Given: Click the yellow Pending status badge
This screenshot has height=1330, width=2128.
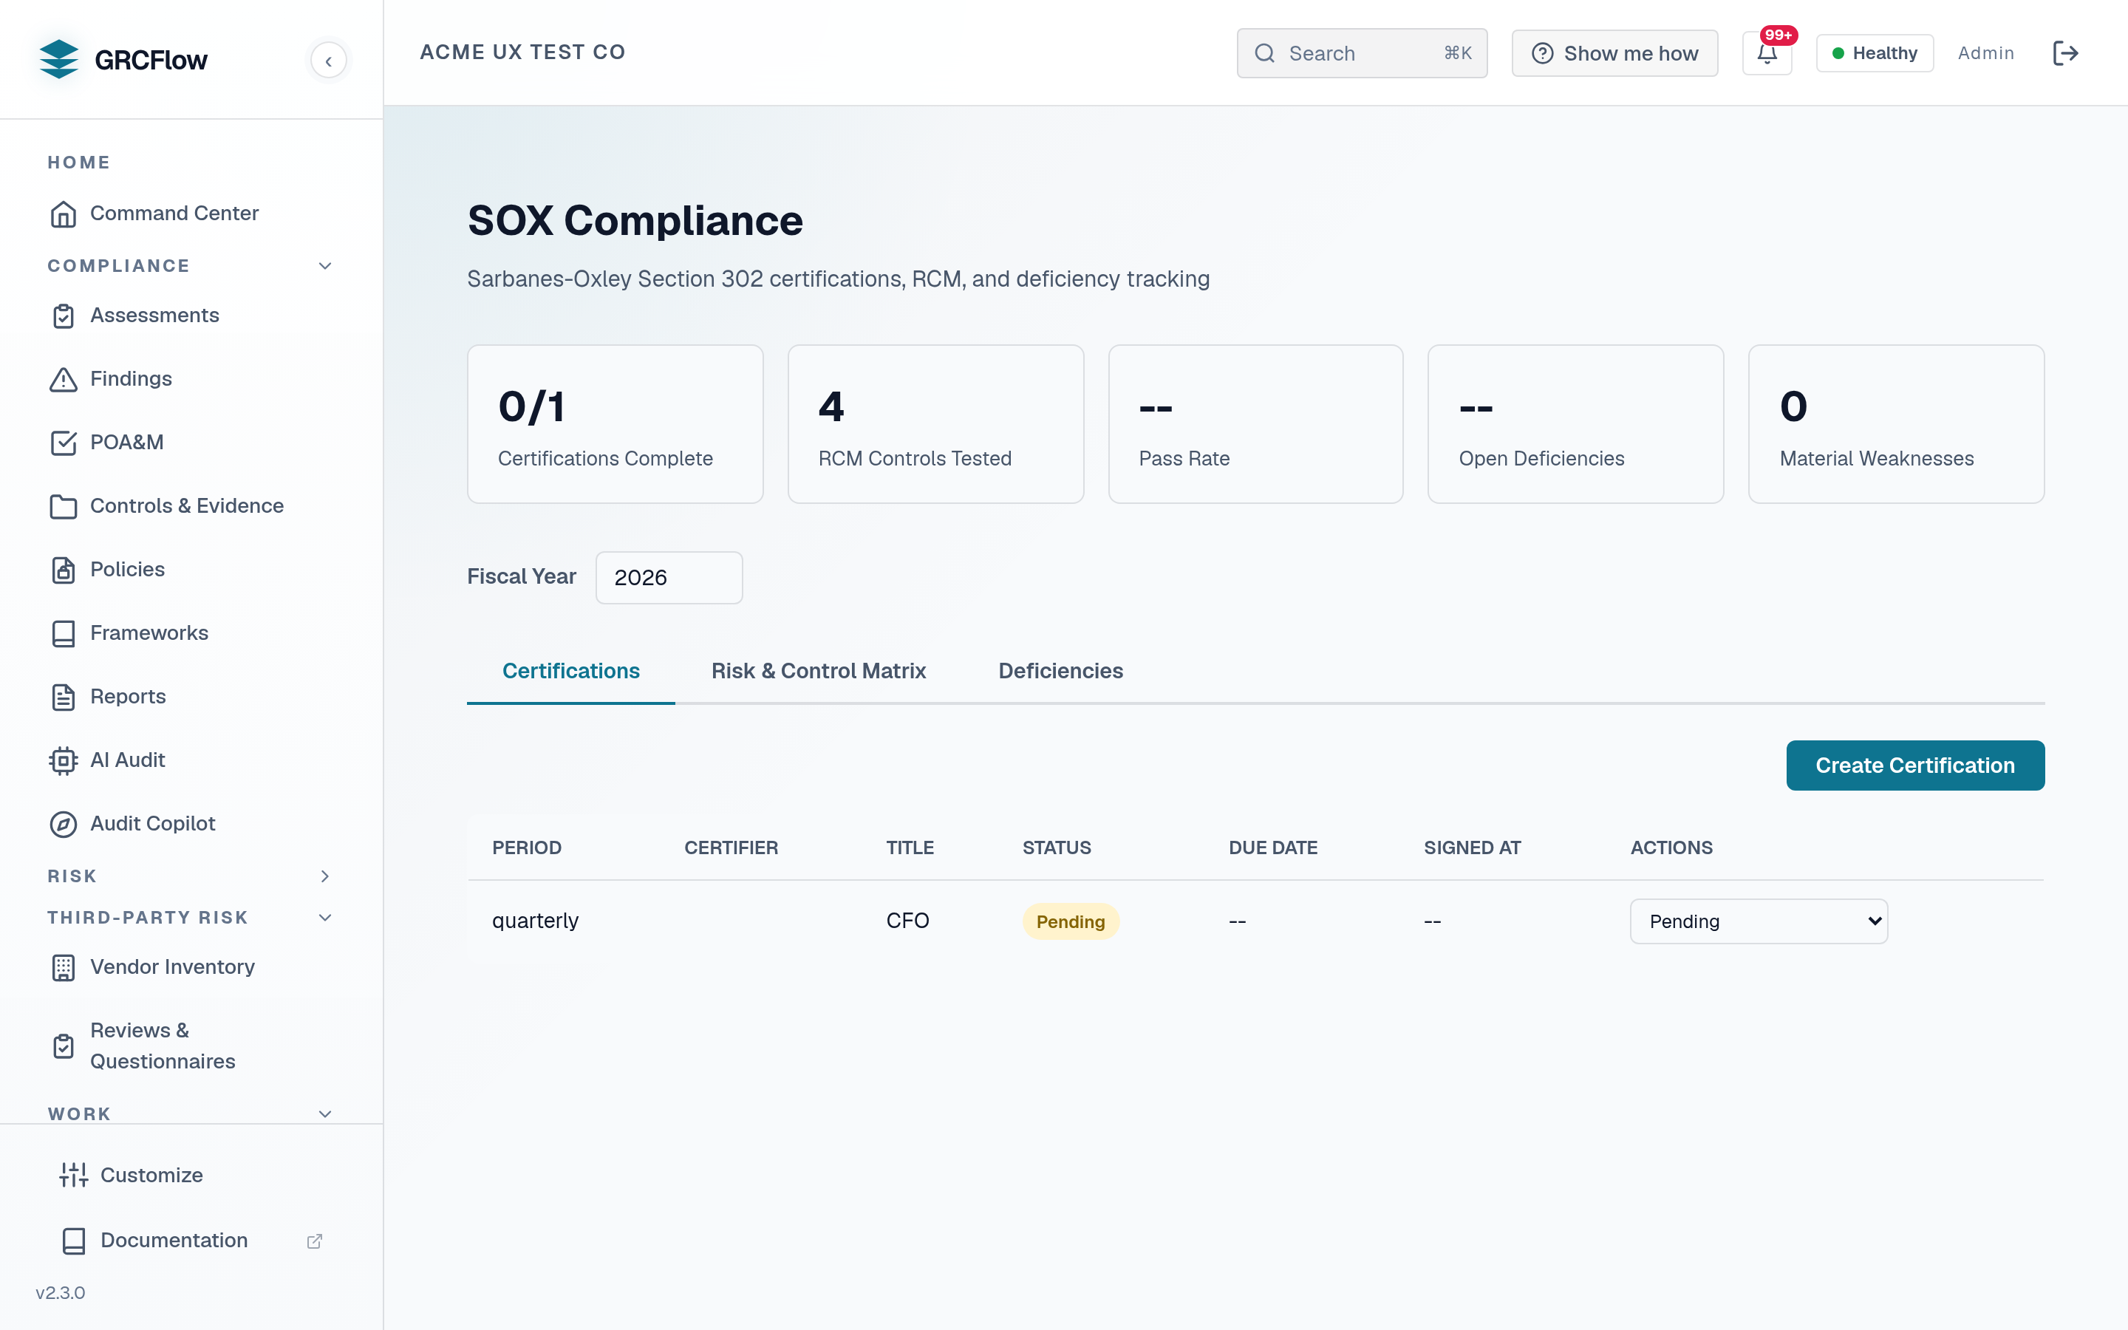Looking at the screenshot, I should click(x=1070, y=922).
